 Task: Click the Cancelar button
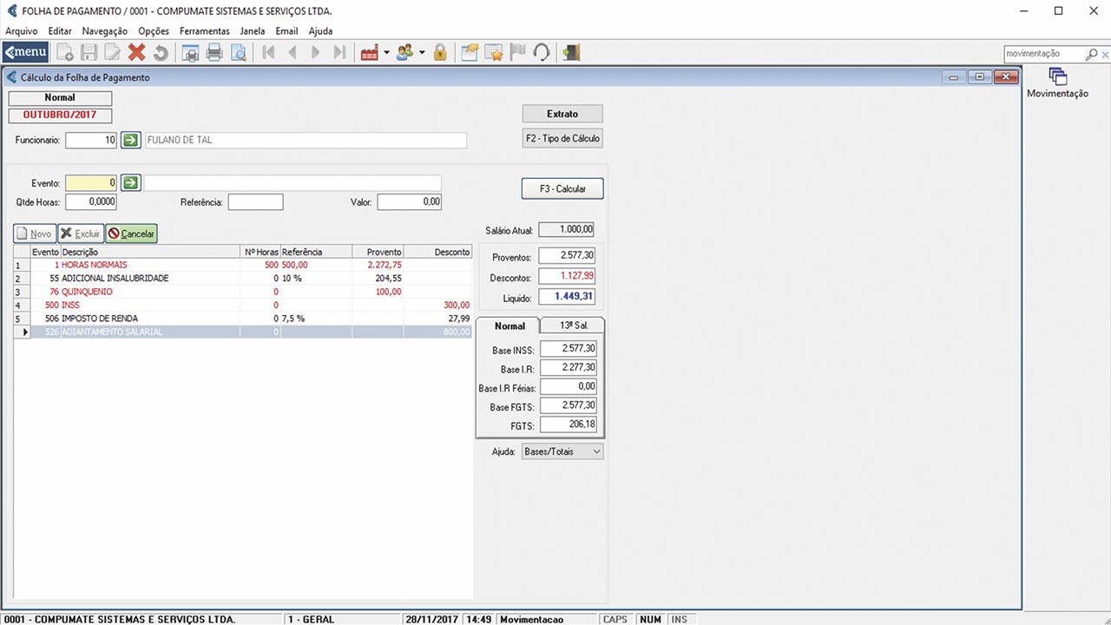(x=131, y=234)
